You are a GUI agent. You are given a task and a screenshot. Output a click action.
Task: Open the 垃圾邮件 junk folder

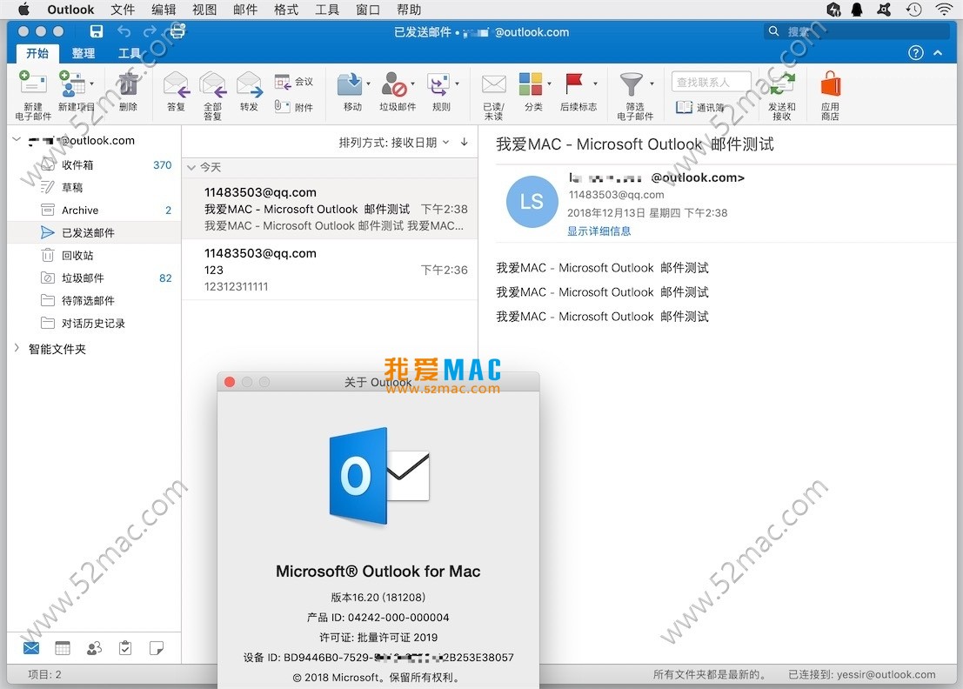point(95,278)
